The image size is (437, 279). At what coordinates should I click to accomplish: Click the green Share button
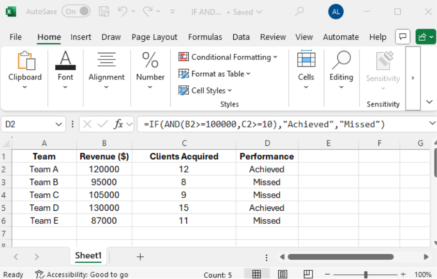425,37
